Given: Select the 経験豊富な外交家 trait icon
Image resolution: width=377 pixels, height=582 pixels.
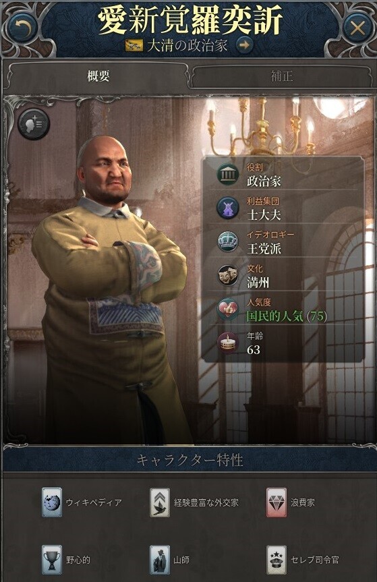Looking at the screenshot, I should click(x=160, y=502).
